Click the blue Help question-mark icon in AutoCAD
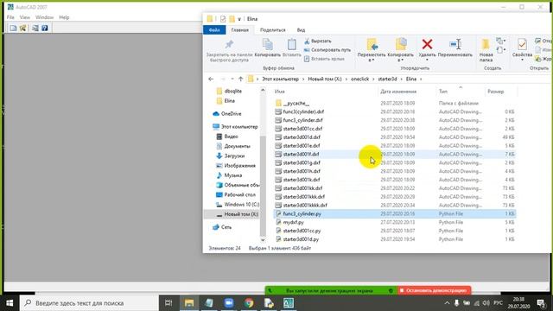This screenshot has width=553, height=311. pos(44,28)
